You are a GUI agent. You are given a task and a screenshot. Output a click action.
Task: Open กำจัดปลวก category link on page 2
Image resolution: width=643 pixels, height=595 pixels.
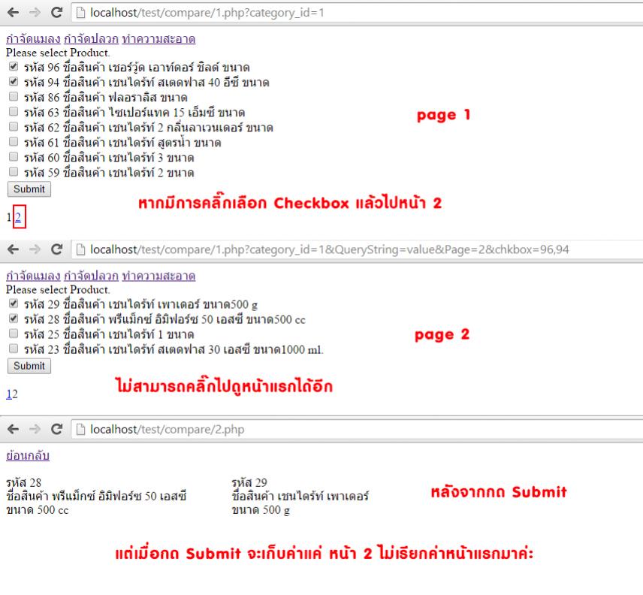[x=91, y=276]
